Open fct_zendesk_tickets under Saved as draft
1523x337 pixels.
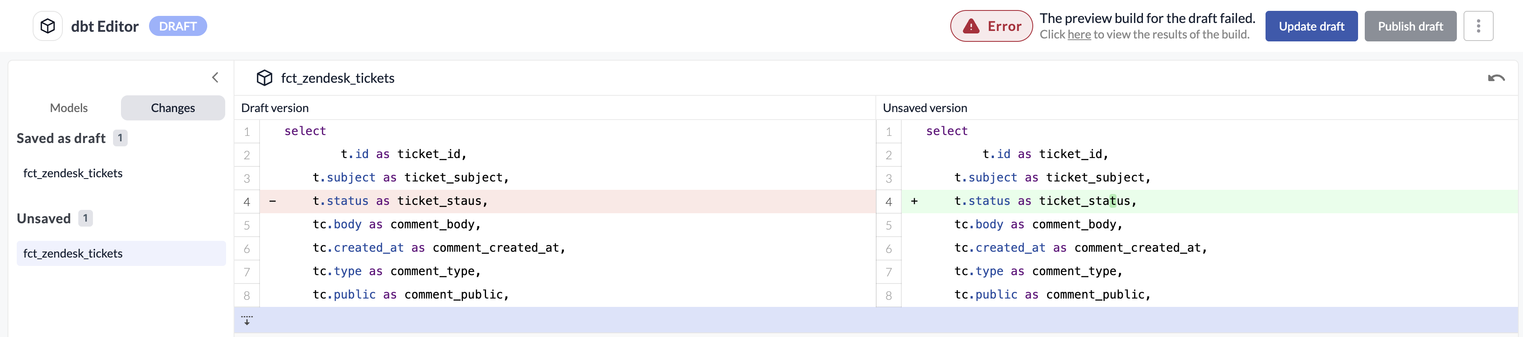click(x=73, y=173)
